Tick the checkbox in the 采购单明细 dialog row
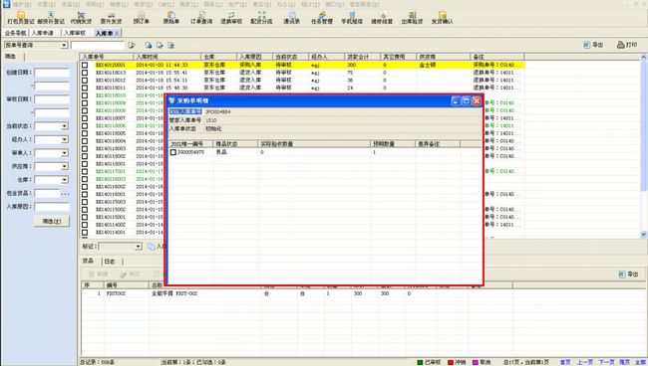The width and height of the screenshot is (648, 366). pos(173,152)
